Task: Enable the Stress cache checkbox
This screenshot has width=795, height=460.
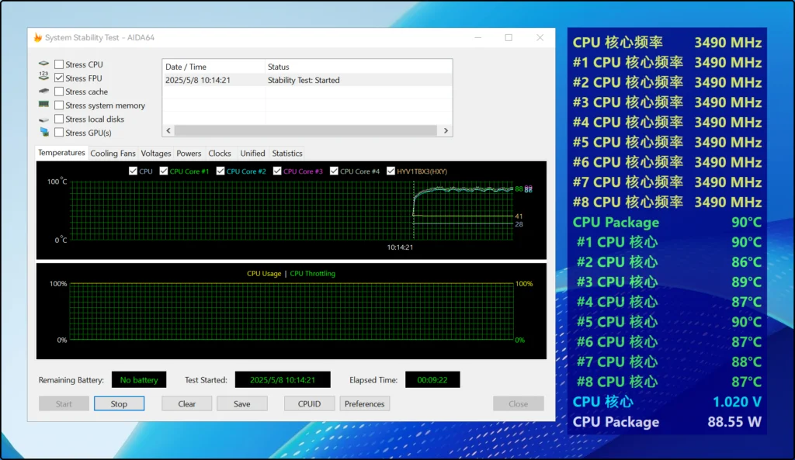Action: click(x=59, y=92)
